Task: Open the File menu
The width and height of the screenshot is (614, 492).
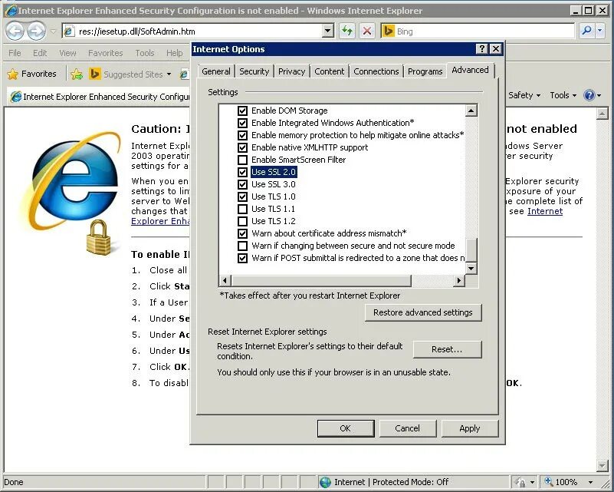Action: [x=15, y=52]
